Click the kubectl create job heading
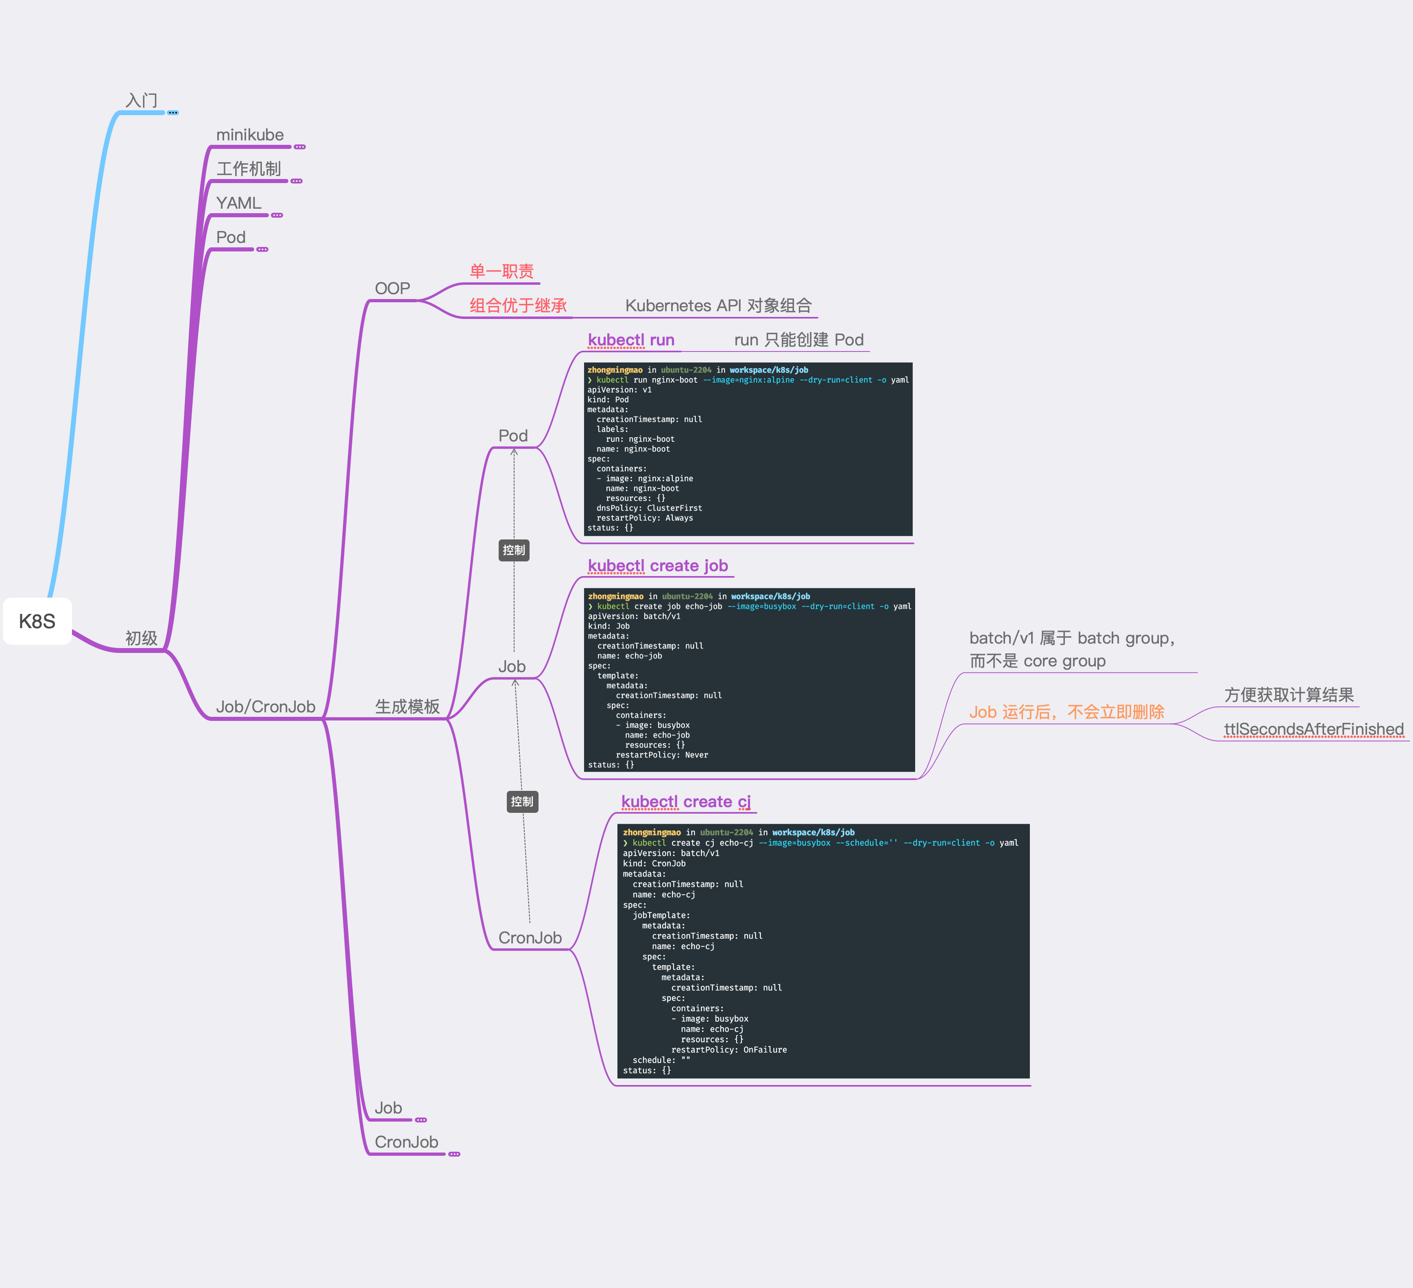 [657, 566]
